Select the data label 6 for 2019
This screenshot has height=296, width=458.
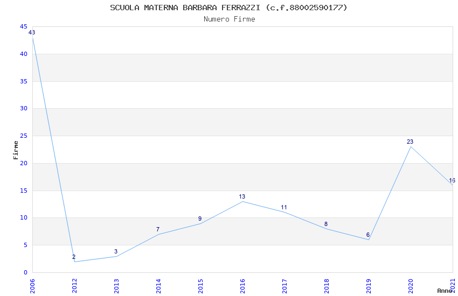(x=368, y=235)
